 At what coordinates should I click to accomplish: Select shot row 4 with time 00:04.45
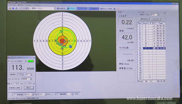[x=151, y=33]
